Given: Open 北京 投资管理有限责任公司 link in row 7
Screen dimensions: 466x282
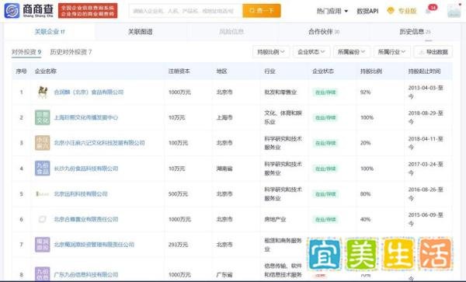Looking at the screenshot, I should [94, 245].
